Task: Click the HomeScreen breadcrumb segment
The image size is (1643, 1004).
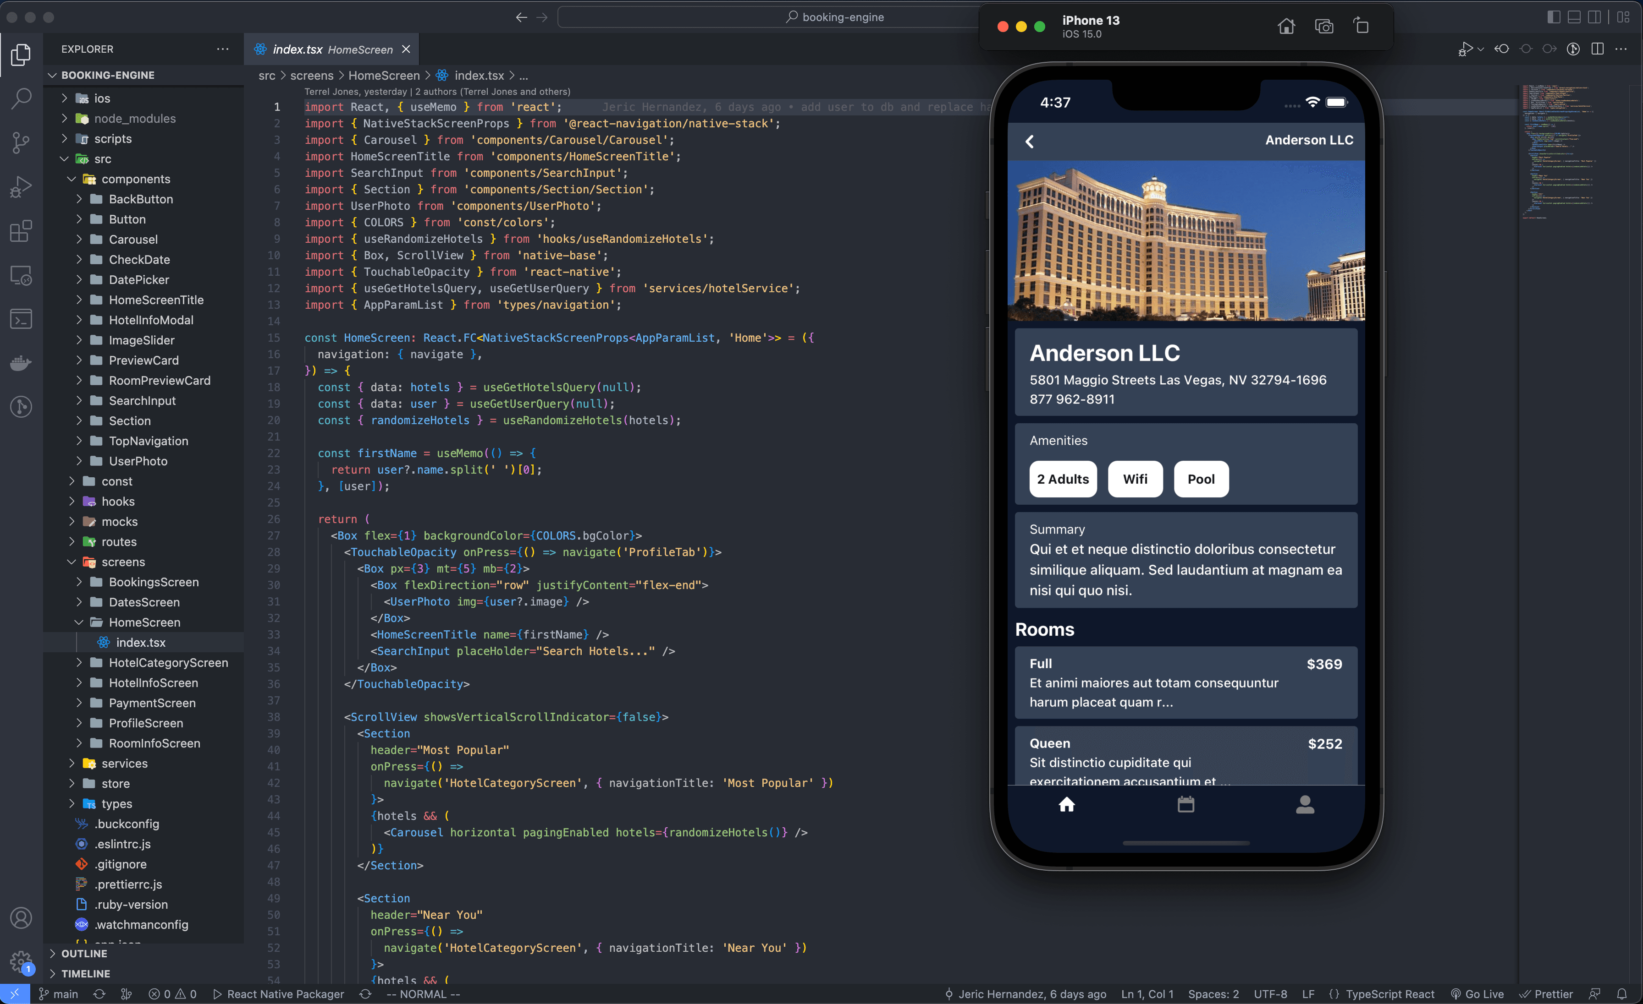Action: tap(384, 76)
